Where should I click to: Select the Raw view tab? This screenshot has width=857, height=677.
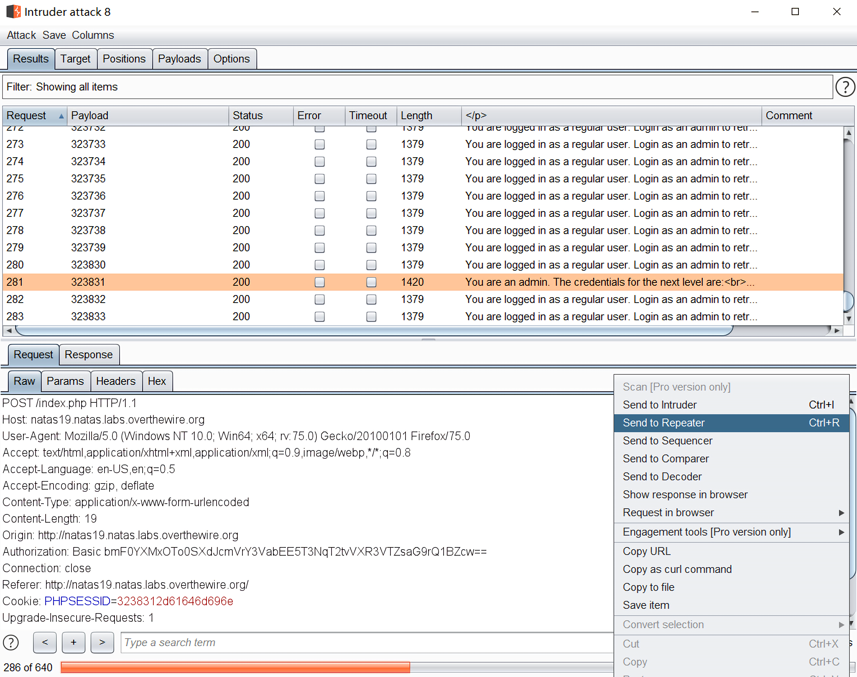24,381
